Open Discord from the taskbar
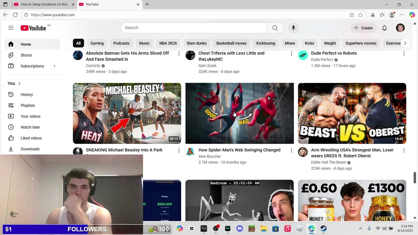Screen dimensions: 418x235 point(239,229)
